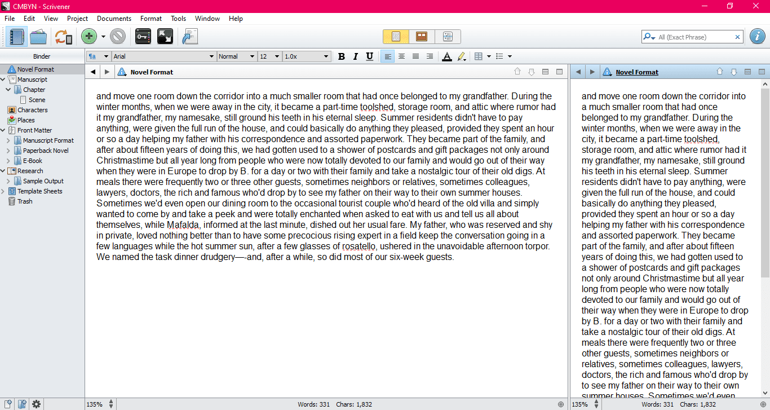Toggle Italic formatting
Screen dimensions: 770x410
point(355,56)
